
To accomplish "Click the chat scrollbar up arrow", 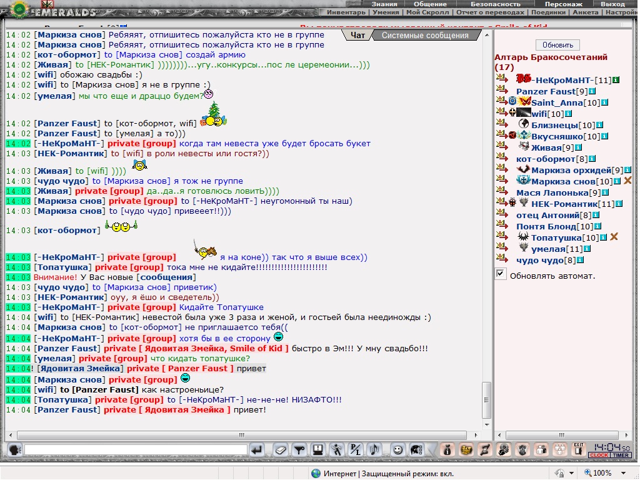I will click(486, 36).
